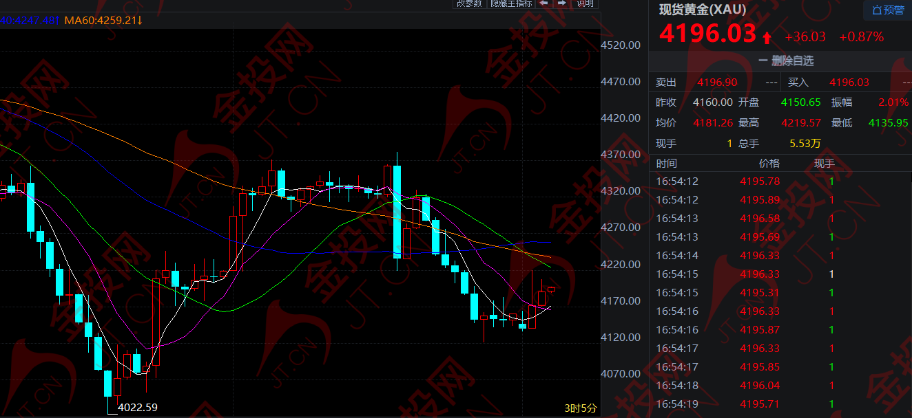This screenshot has height=418, width=912.
Task: Click the red up-arrow beside 4196.03
Action: tap(767, 36)
